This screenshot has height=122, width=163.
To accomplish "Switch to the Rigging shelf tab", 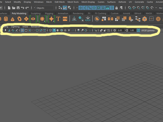I will click(x=49, y=13).
